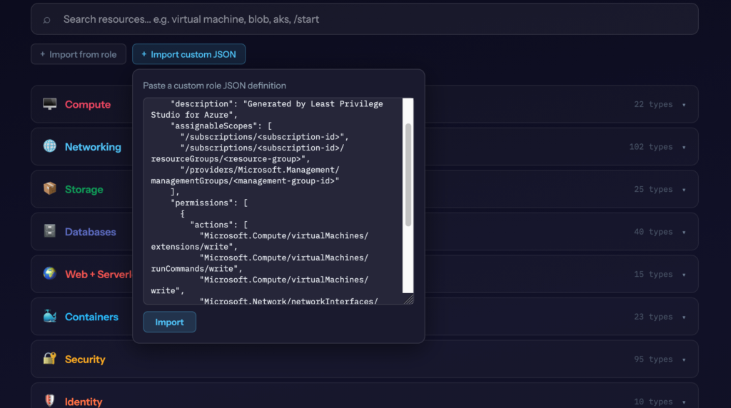The height and width of the screenshot is (408, 731).
Task: Click the JSON textarea scrollbar thumb
Action: pos(408,175)
